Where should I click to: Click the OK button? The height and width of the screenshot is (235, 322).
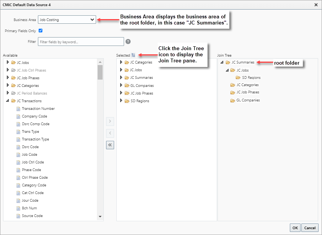point(295,228)
